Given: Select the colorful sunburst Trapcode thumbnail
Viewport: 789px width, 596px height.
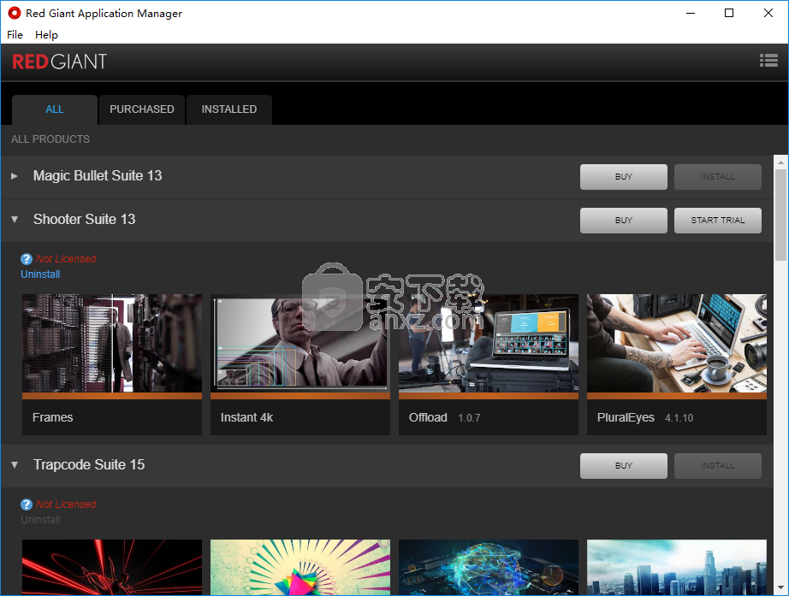Looking at the screenshot, I should 300,567.
